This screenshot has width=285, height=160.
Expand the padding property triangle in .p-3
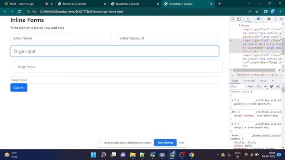click(247, 104)
